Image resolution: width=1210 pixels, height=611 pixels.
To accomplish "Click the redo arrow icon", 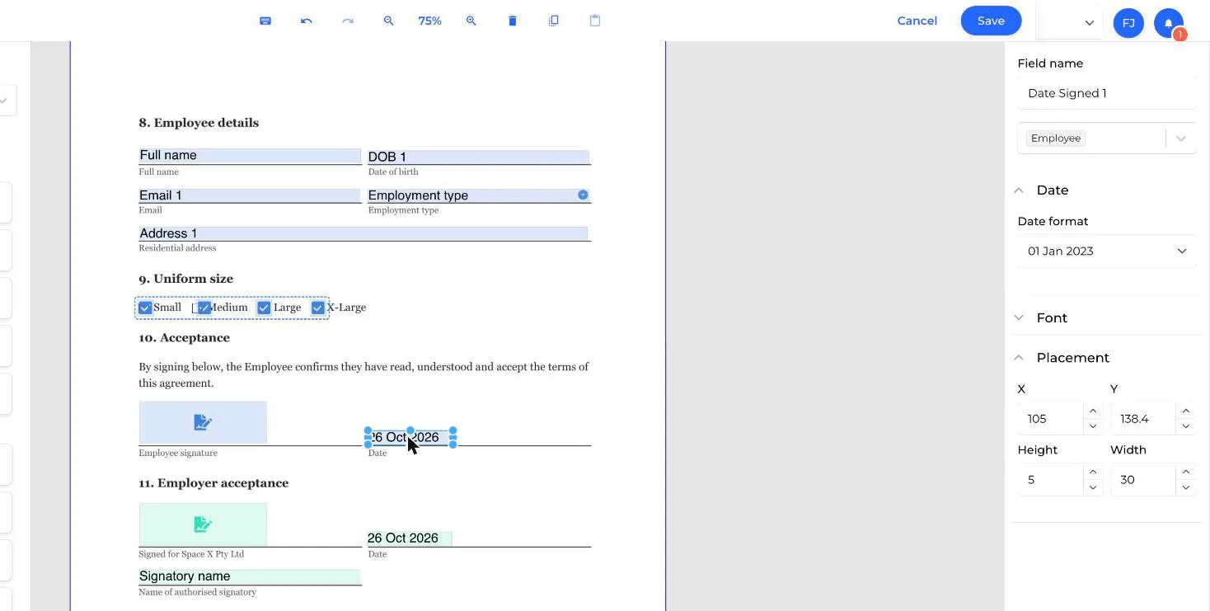I will point(348,21).
